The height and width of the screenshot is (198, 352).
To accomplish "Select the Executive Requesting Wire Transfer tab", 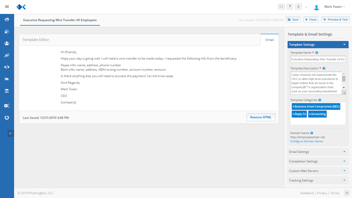I will [60, 20].
